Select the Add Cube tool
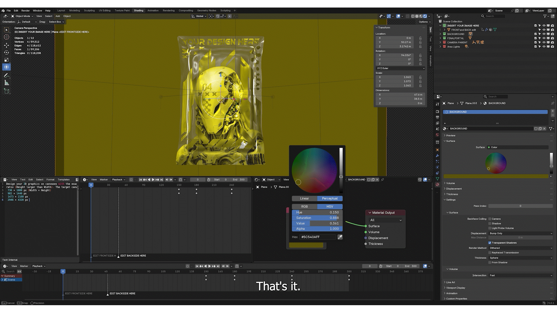557x313 pixels. tap(6, 91)
